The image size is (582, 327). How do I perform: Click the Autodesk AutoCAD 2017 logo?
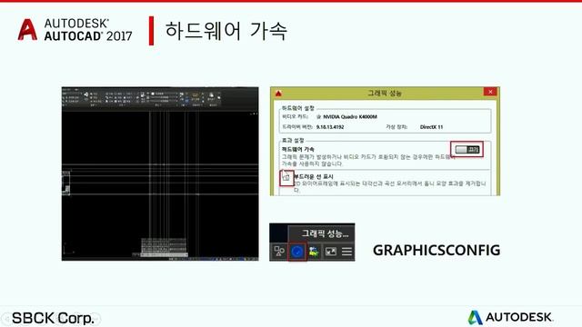coord(75,30)
